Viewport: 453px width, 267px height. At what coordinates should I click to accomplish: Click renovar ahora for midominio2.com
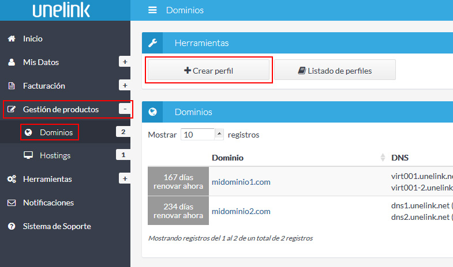tap(178, 216)
